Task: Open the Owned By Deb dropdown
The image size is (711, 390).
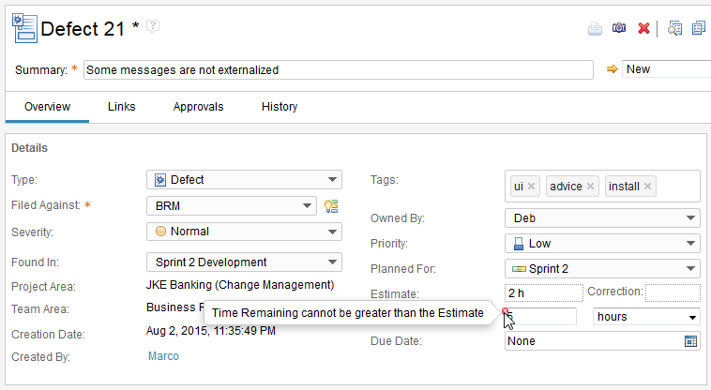Action: 602,218
